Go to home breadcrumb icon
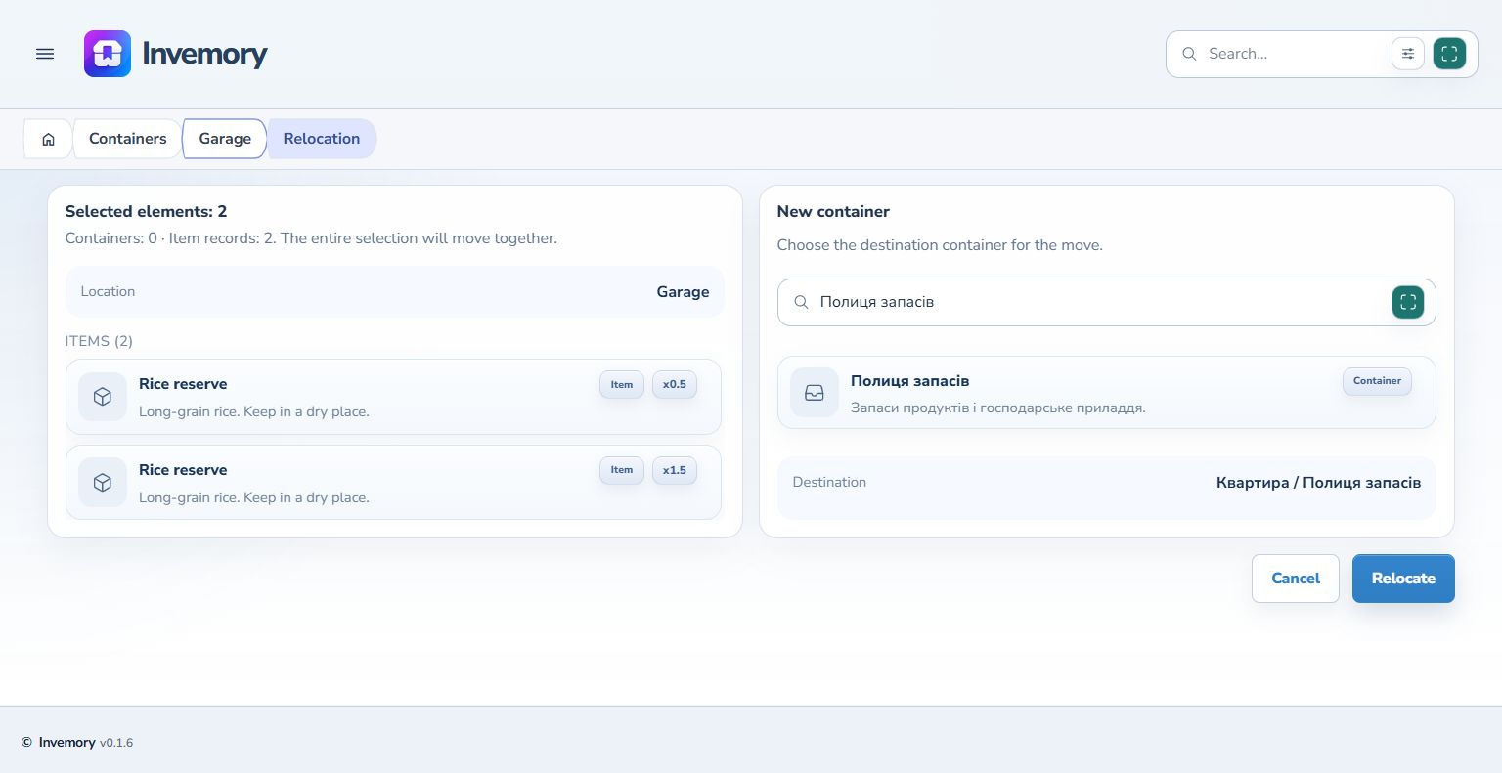Viewport: 1502px width, 773px height. tap(48, 139)
